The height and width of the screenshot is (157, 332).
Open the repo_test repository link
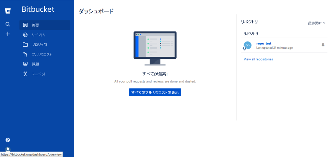[264, 43]
